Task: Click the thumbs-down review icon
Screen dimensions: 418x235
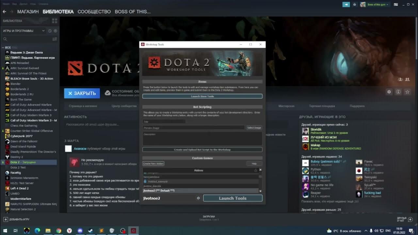Action: (x=74, y=162)
